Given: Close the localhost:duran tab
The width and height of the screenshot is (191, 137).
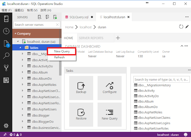Looking at the screenshot, I should tap(128, 17).
